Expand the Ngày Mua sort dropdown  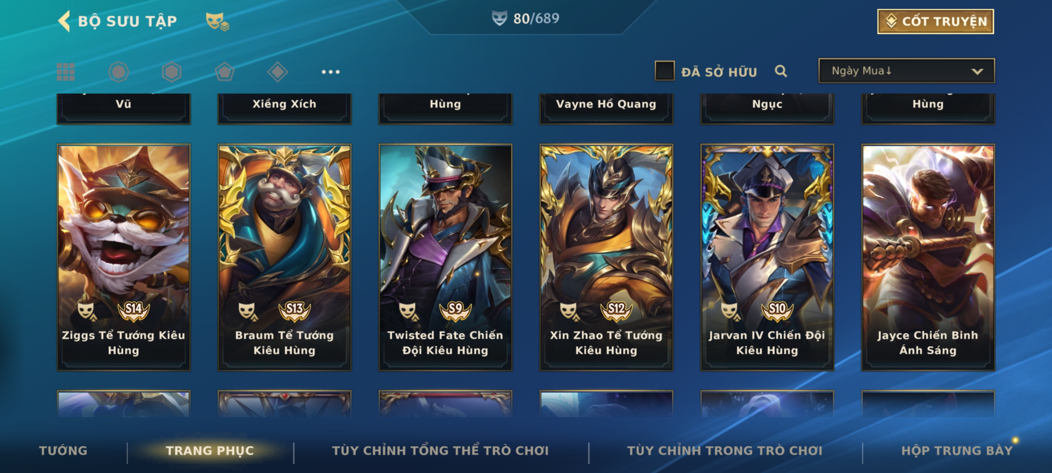click(906, 71)
